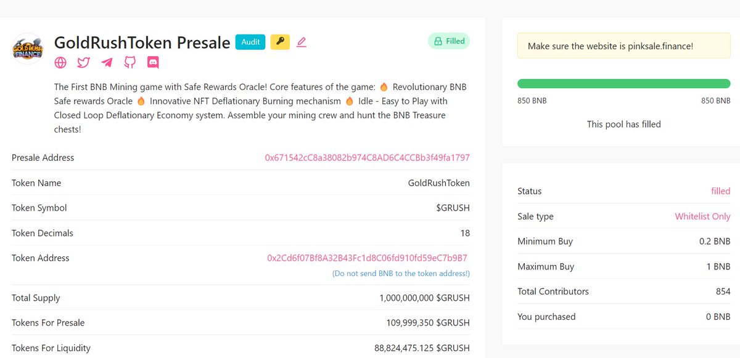Click the pinksale.finance warning notice
740x358 pixels.
click(624, 46)
